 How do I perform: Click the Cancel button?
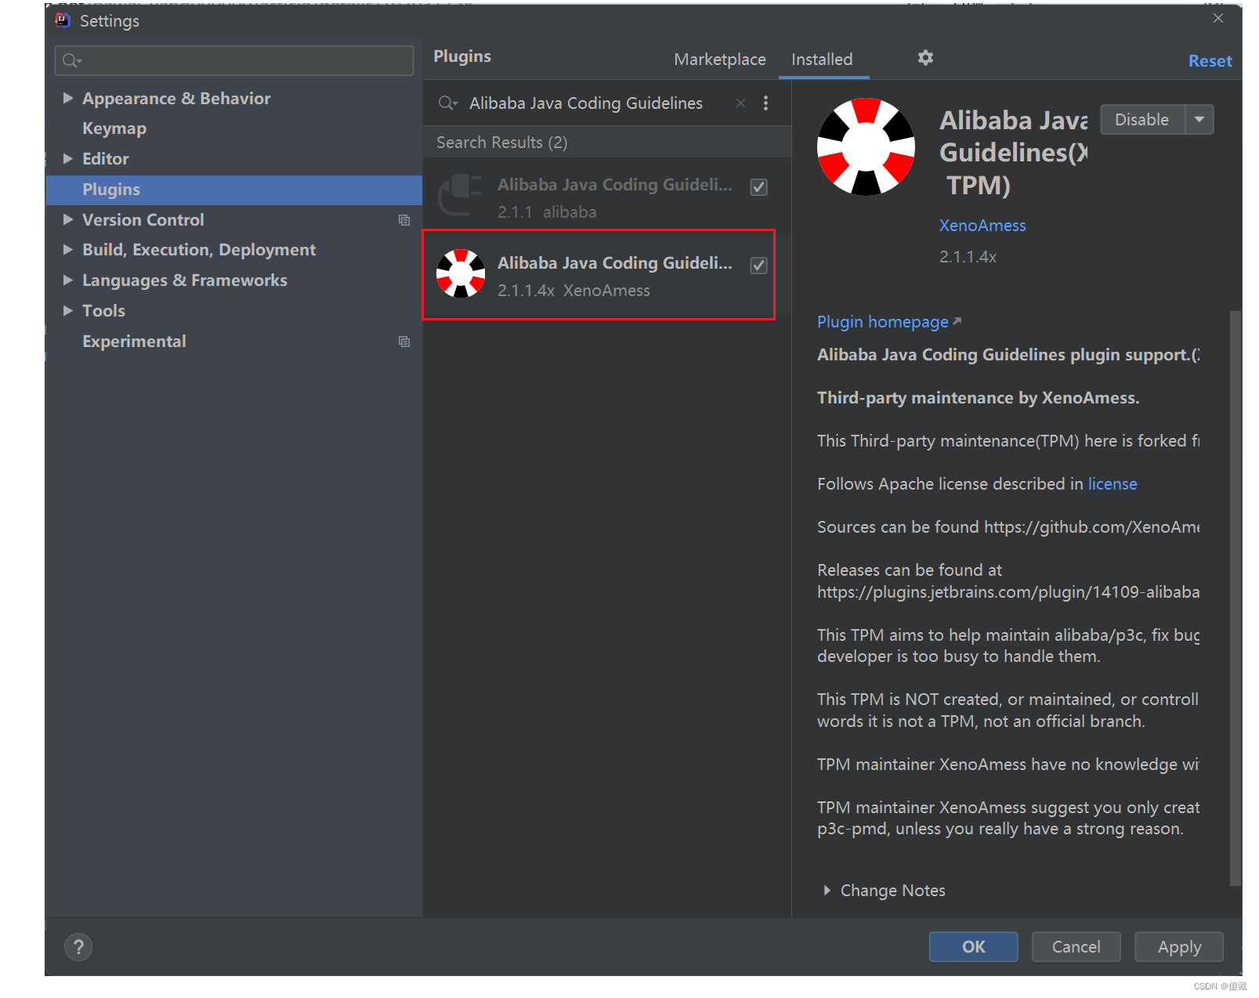click(x=1076, y=946)
